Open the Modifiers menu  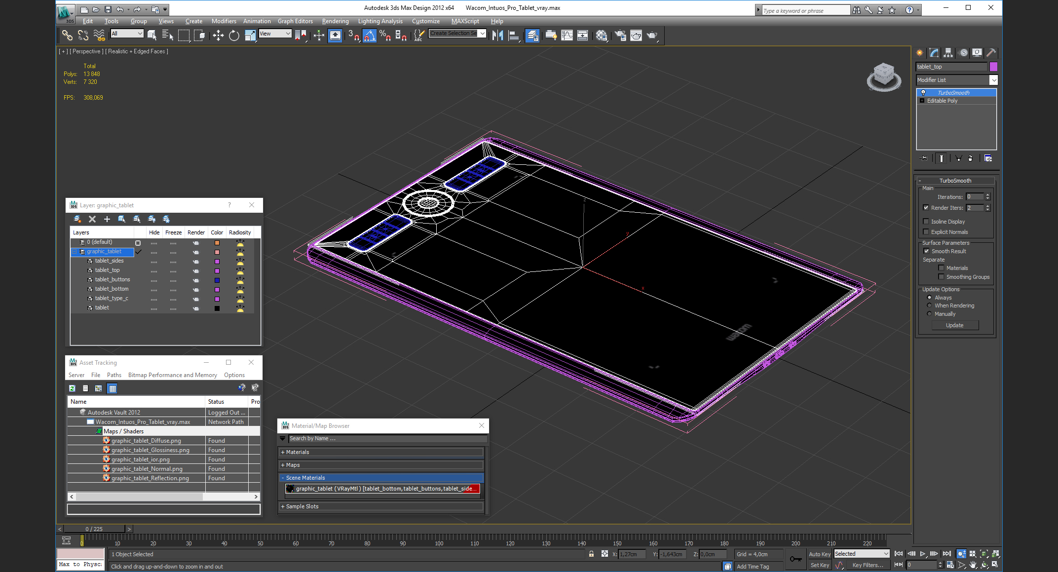tap(224, 21)
